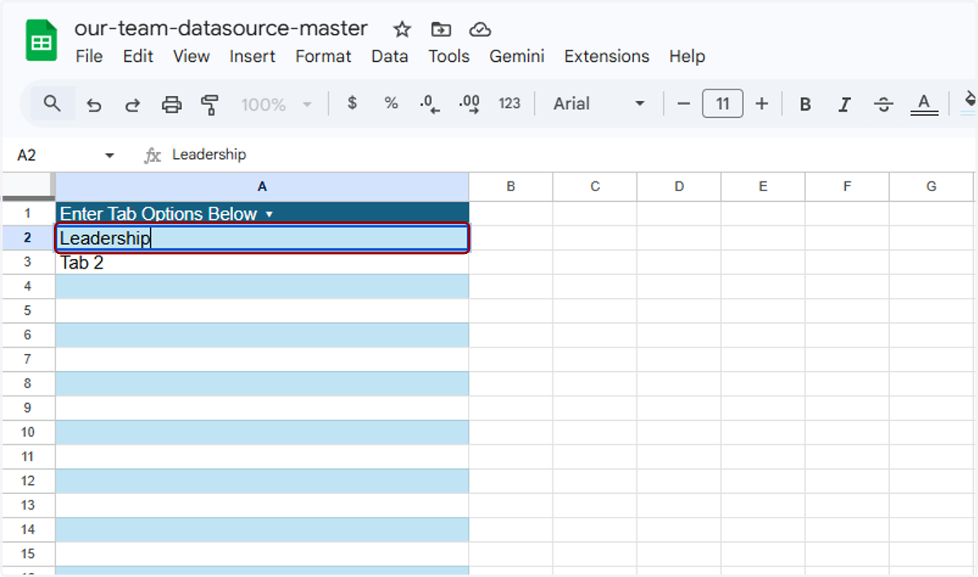This screenshot has height=577, width=978.
Task: Undo the last action
Action: 94,104
